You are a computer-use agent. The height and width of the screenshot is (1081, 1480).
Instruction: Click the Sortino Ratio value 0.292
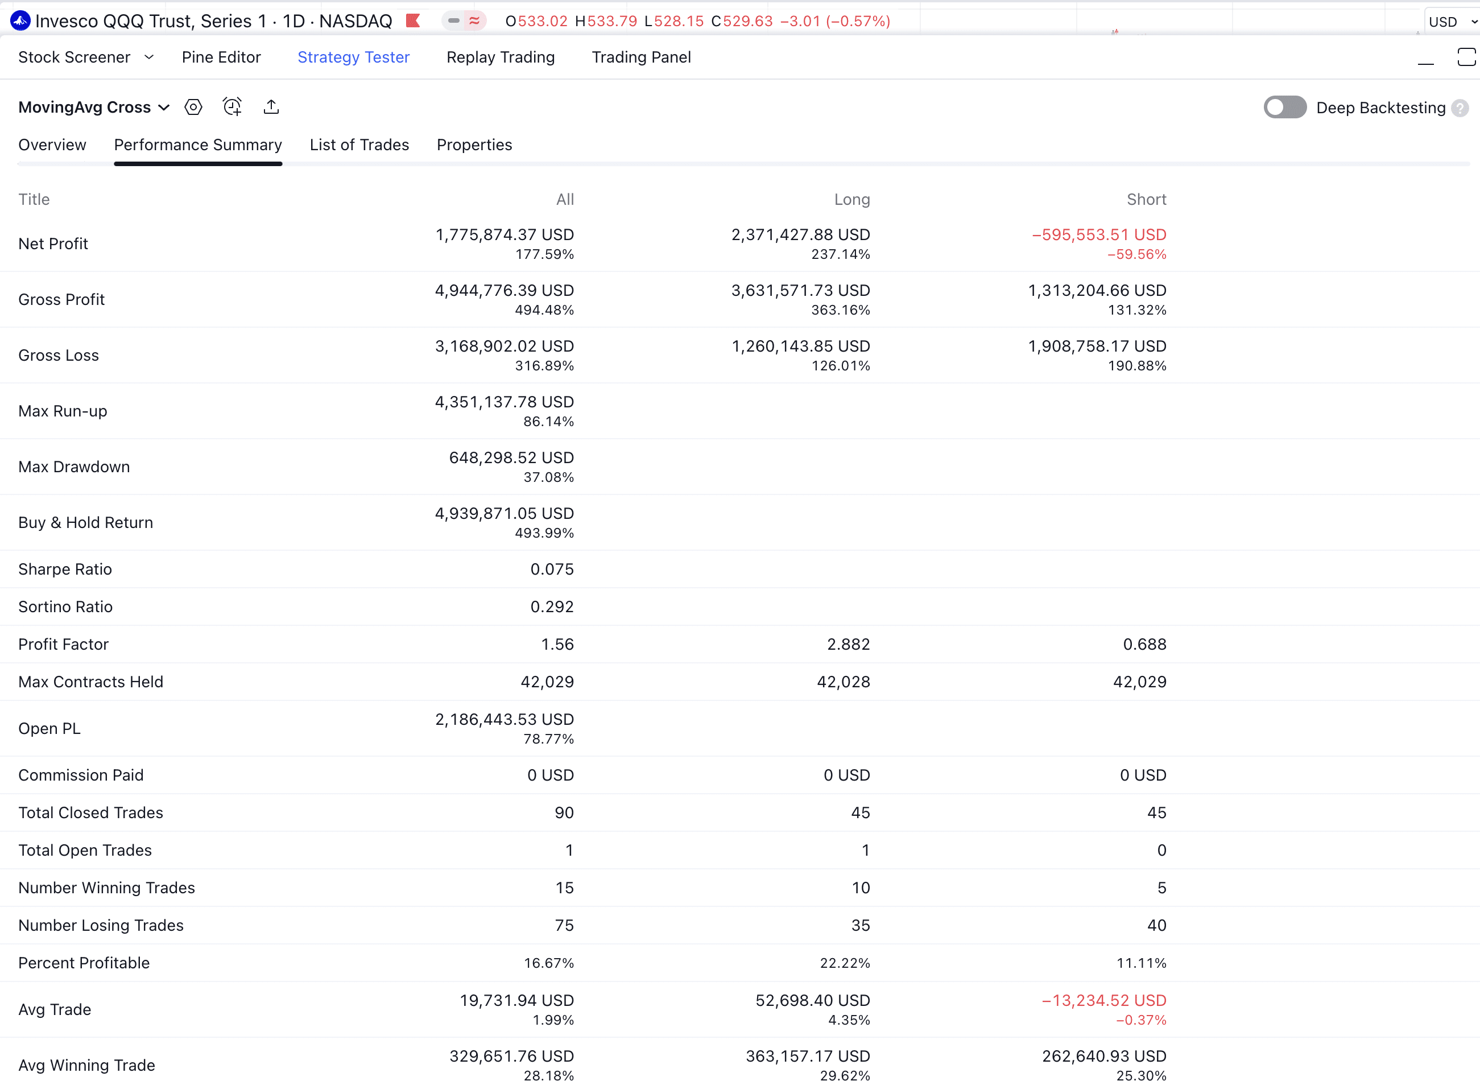pyautogui.click(x=552, y=607)
